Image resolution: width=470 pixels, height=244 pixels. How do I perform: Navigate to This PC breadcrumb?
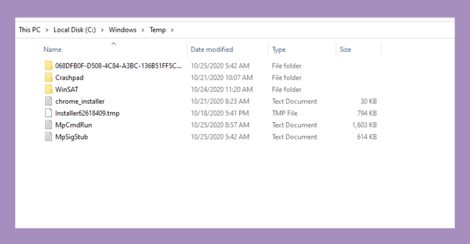point(29,30)
